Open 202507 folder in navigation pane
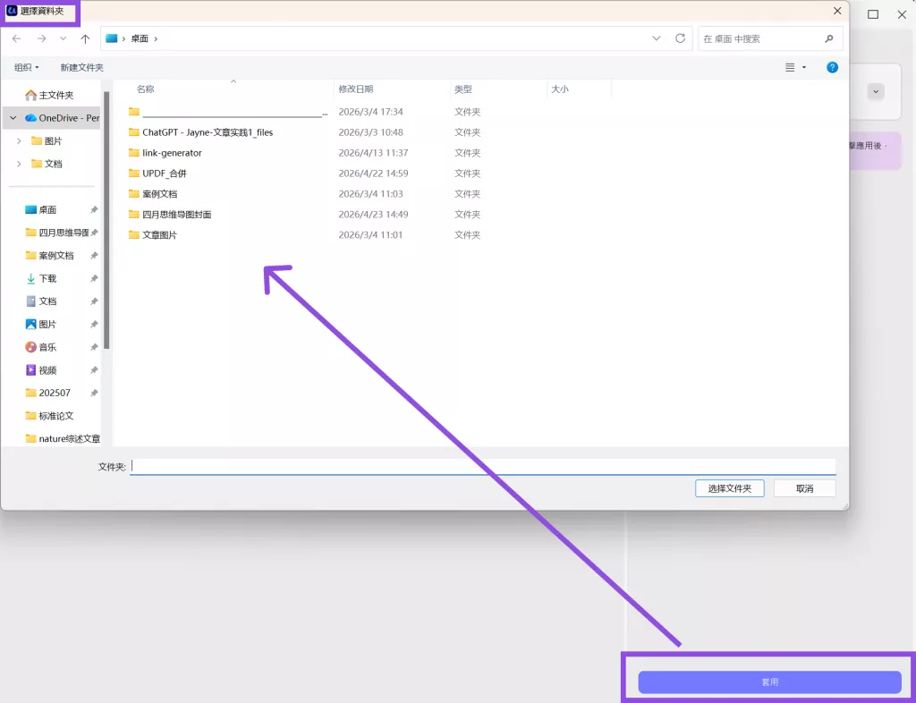916x703 pixels. click(48, 393)
